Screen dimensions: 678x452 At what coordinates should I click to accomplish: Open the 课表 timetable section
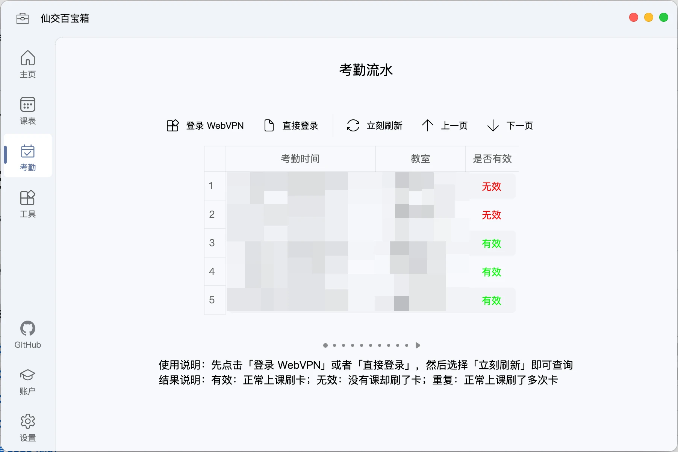tap(28, 111)
